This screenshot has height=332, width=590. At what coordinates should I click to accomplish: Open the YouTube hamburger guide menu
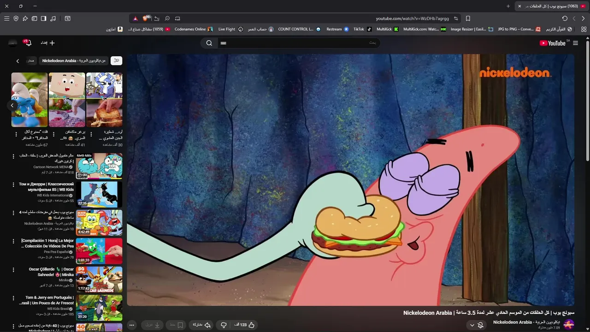[x=575, y=43]
